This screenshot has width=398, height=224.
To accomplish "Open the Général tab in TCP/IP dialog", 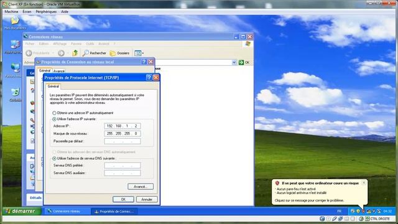I will pos(53,86).
